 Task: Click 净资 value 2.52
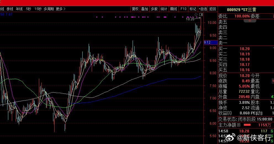click(x=246, y=108)
